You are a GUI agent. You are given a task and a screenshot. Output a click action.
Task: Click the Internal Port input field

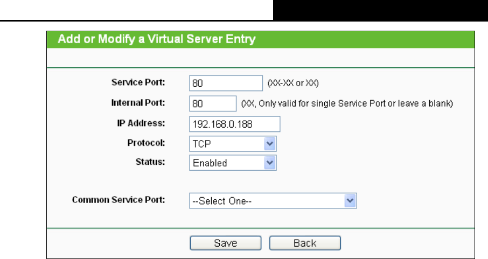coord(213,104)
